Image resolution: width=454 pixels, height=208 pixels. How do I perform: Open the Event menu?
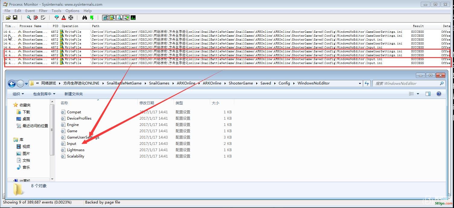(x=30, y=11)
